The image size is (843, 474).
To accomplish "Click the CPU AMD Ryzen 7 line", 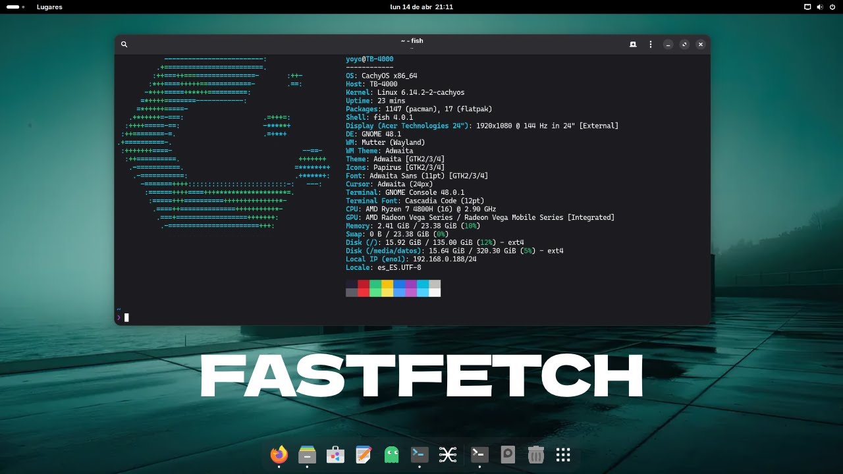I will point(421,209).
